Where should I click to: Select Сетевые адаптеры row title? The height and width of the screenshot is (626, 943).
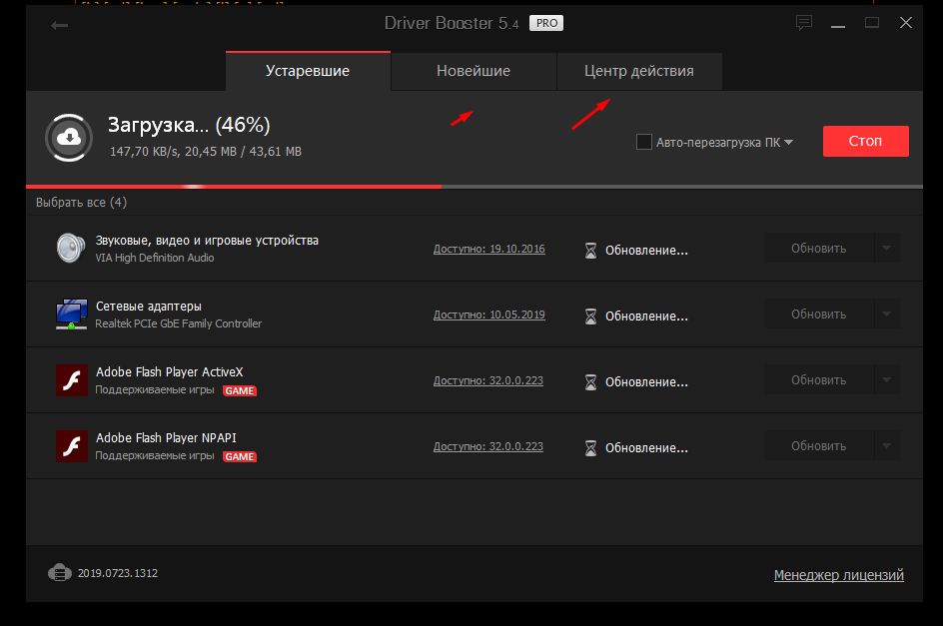(x=149, y=307)
